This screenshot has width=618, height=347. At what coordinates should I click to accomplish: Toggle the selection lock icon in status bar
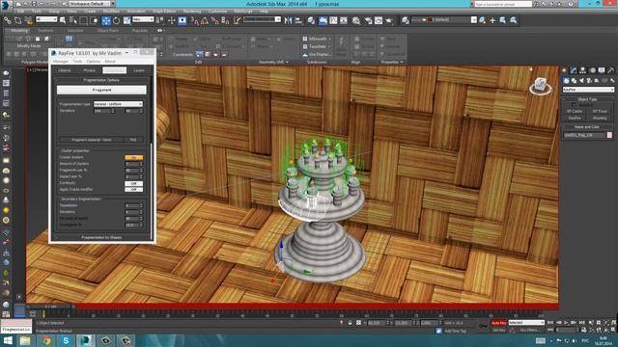[x=350, y=323]
